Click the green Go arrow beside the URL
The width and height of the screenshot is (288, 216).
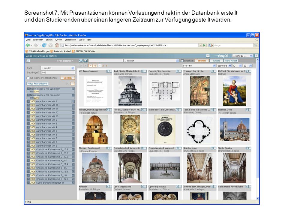pos(204,45)
